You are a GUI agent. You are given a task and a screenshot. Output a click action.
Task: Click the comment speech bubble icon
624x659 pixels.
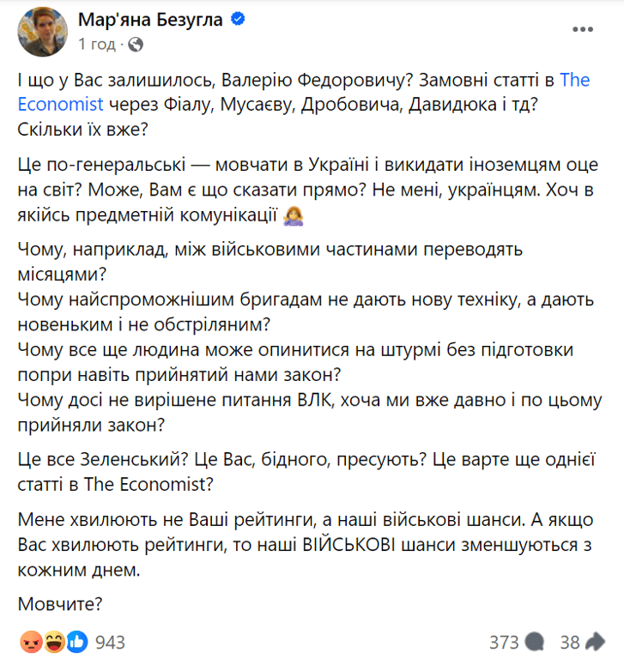(x=534, y=641)
